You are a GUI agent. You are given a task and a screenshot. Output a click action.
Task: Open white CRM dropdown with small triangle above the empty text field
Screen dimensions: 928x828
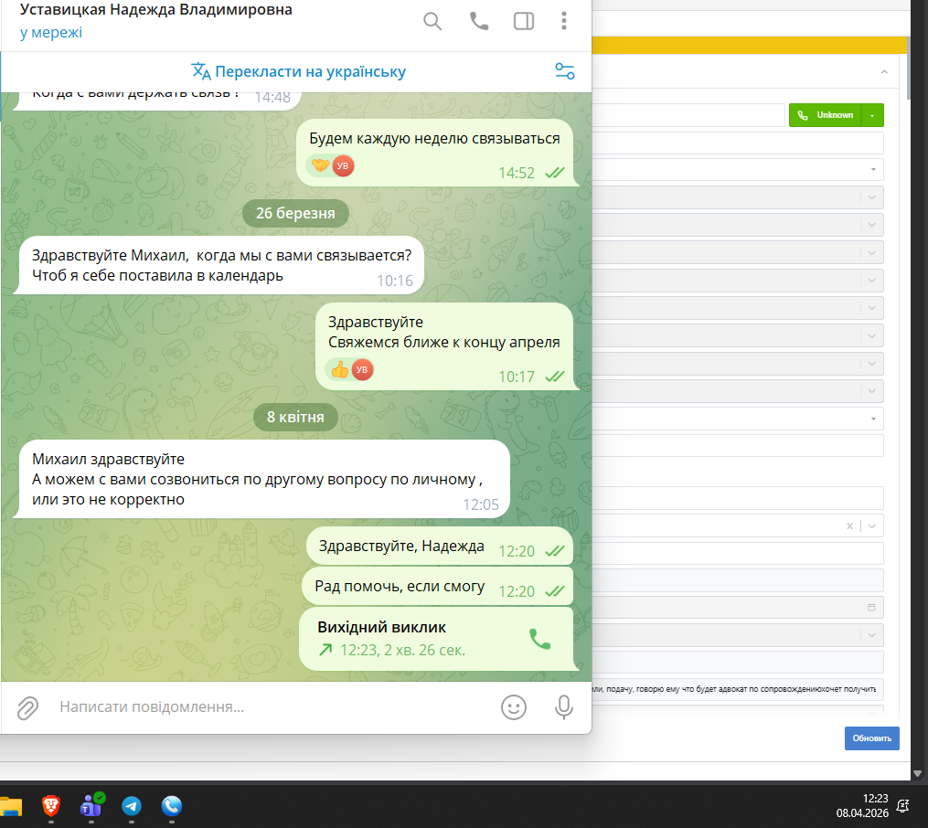pyautogui.click(x=738, y=419)
